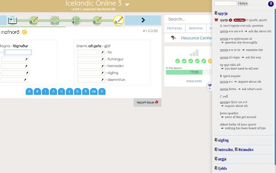The image size is (276, 173).
Task: Click the more stats link
Action: pyautogui.click(x=194, y=81)
